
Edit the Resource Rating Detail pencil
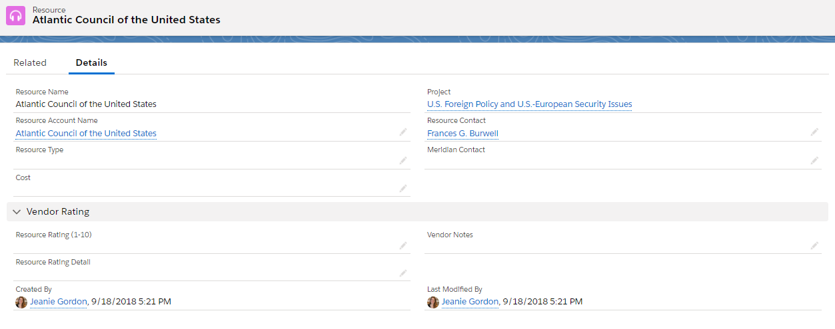(x=403, y=273)
